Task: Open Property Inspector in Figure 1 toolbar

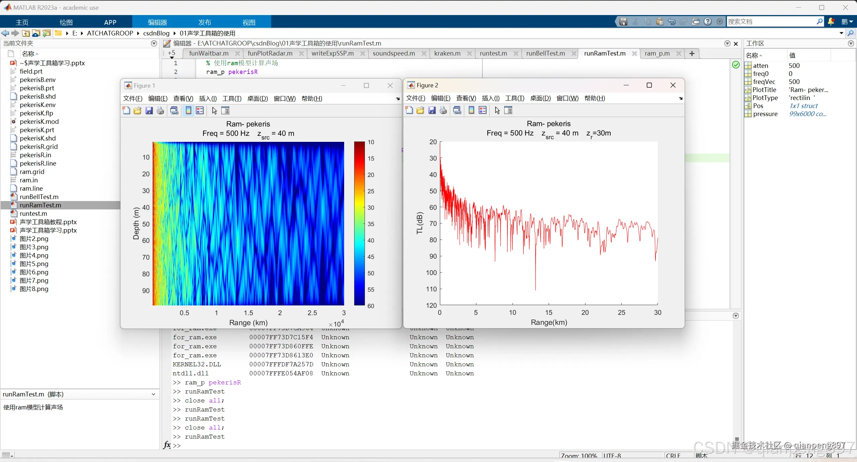Action: click(226, 111)
